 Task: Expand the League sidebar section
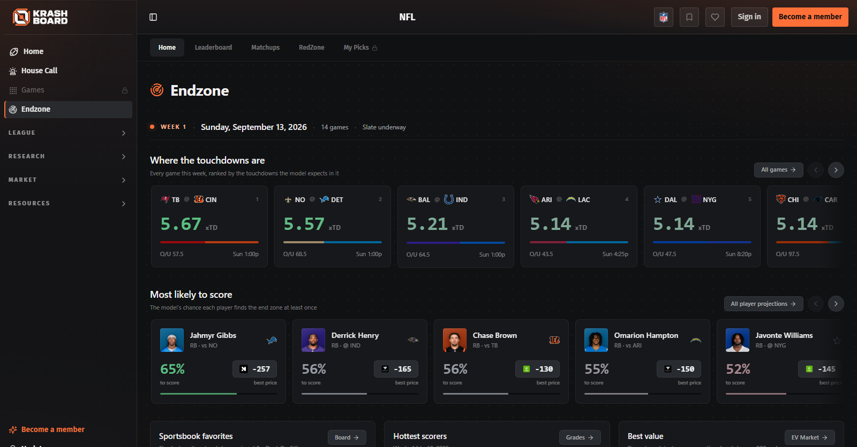68,133
